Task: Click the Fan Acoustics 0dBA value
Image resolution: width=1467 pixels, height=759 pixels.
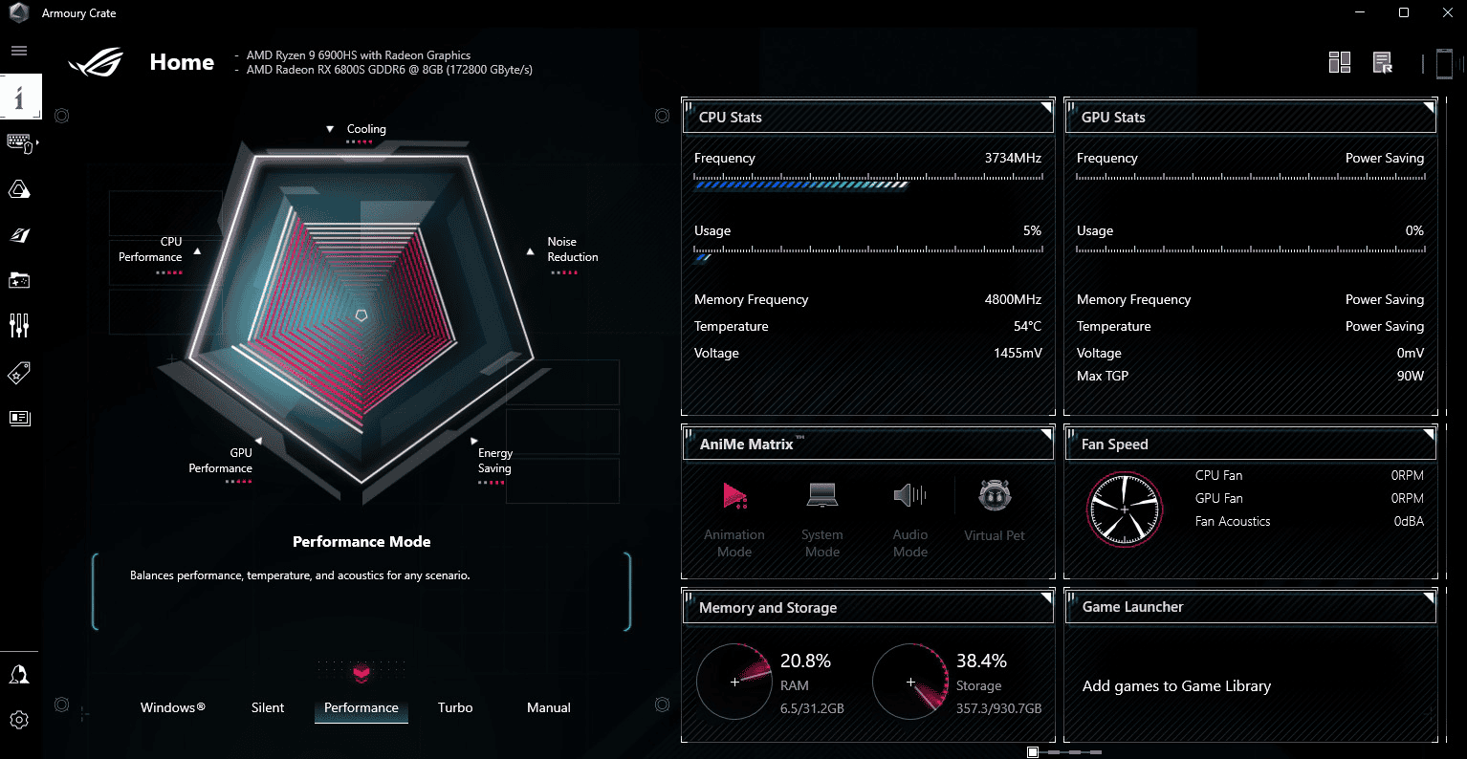Action: [x=1409, y=521]
